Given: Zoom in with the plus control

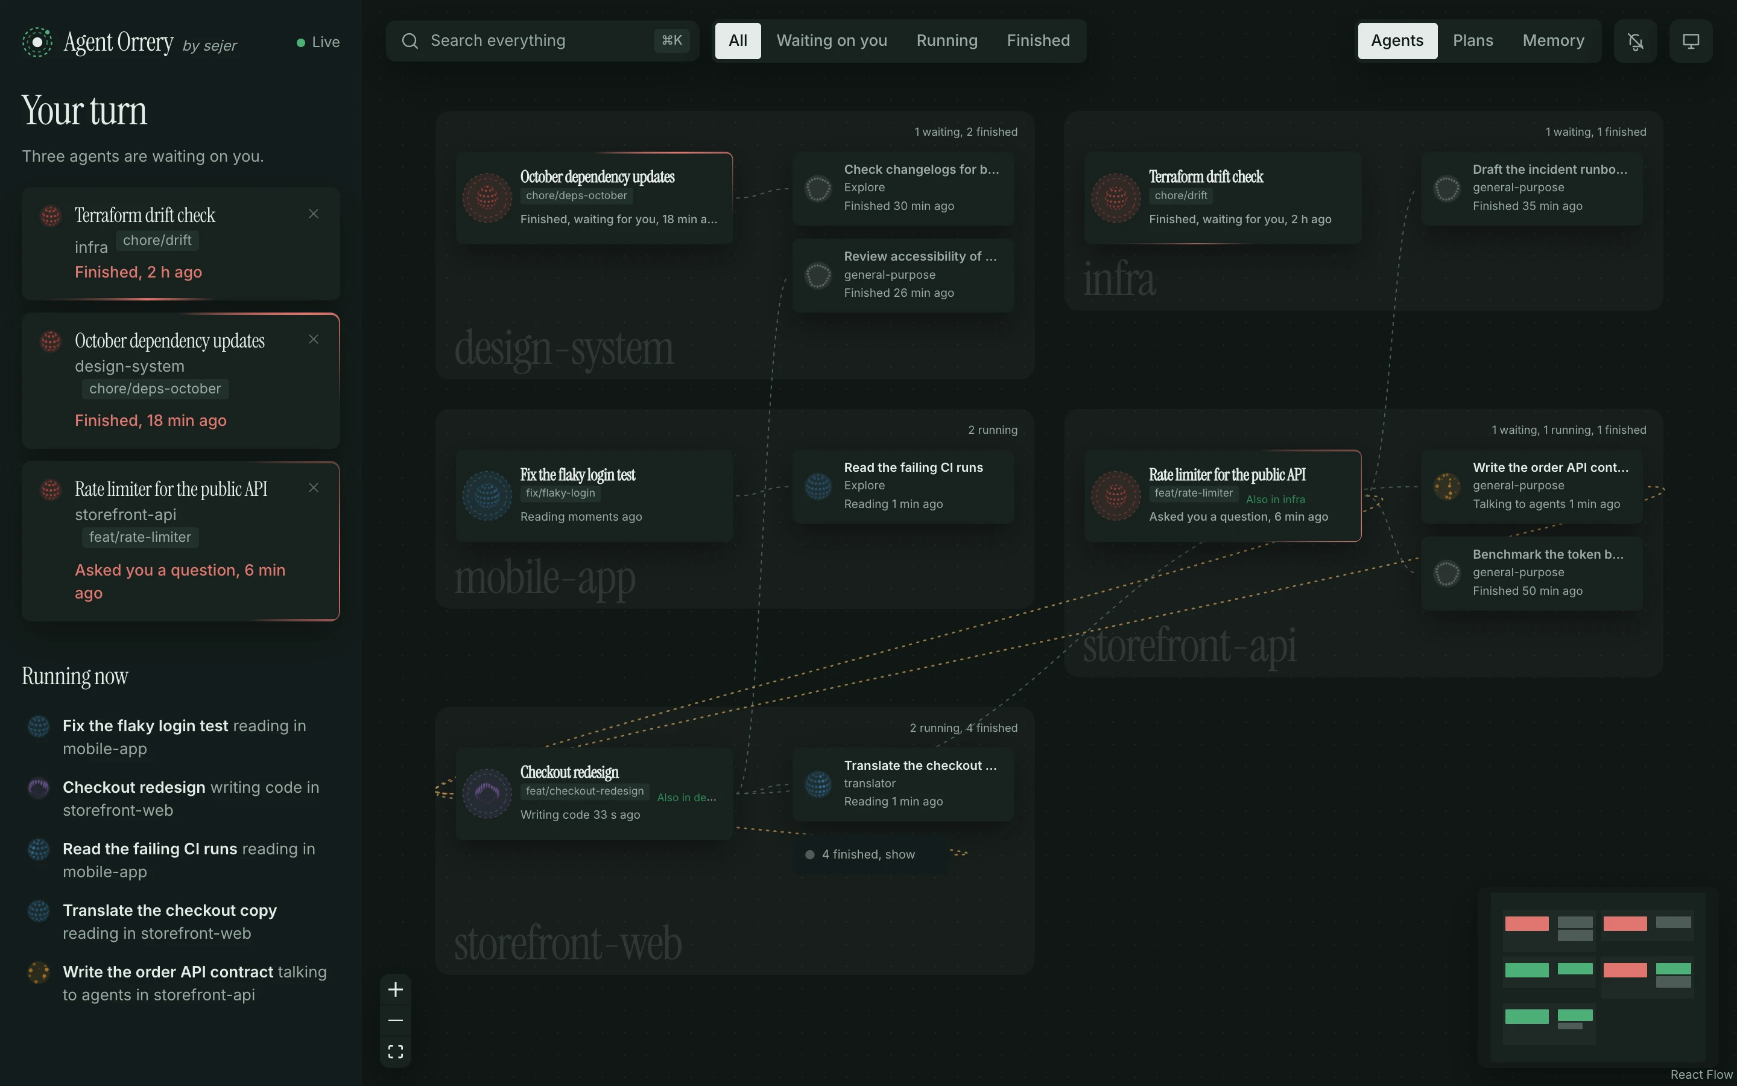Looking at the screenshot, I should tap(396, 989).
